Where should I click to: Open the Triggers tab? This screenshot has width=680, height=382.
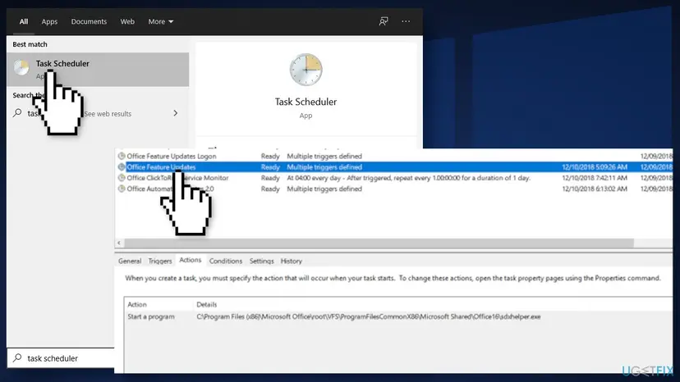[x=160, y=261]
